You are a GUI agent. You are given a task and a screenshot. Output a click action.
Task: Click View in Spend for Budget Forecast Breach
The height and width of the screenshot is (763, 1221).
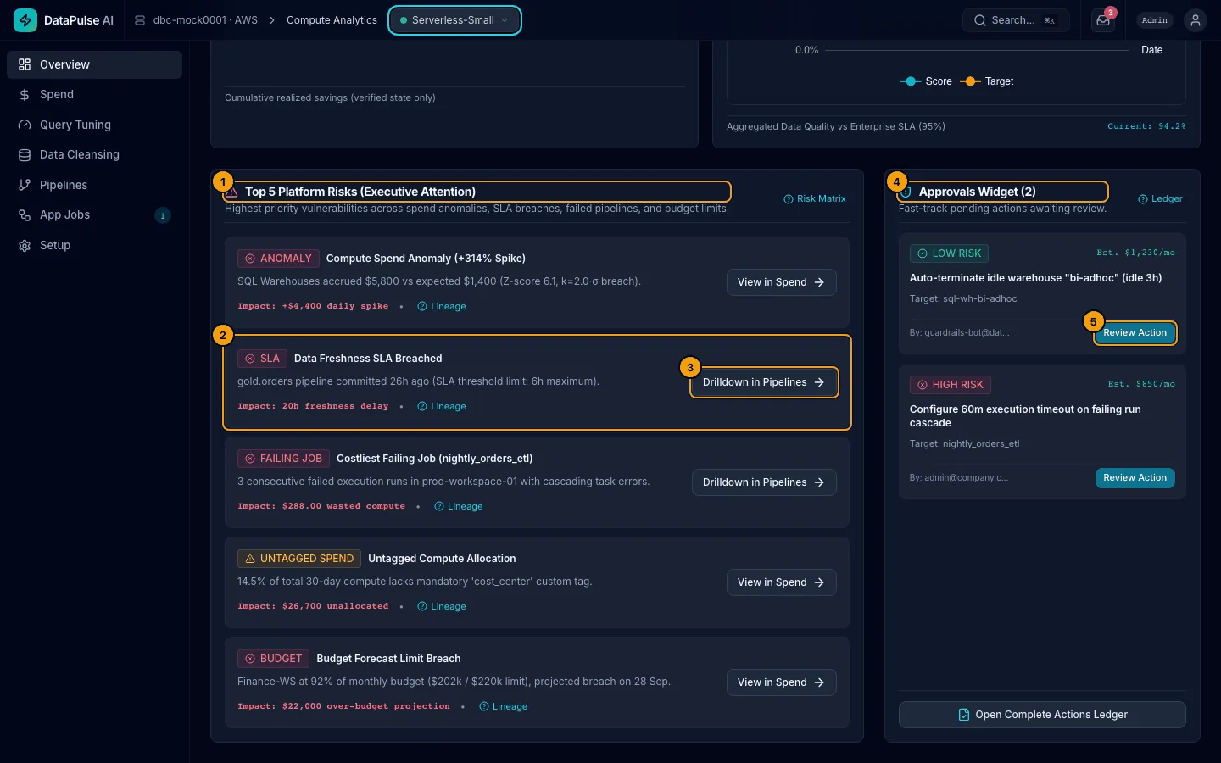782,682
